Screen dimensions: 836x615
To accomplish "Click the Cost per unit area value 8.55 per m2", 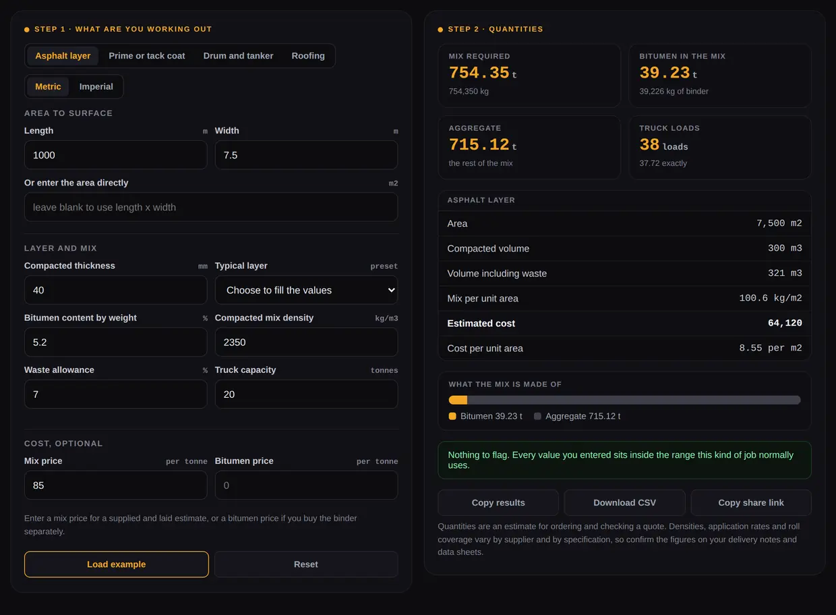I will tap(771, 348).
